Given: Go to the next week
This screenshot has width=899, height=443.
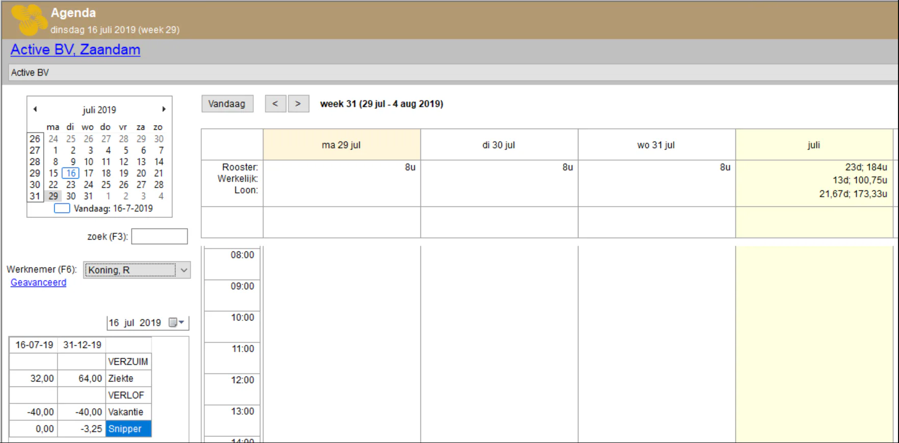Looking at the screenshot, I should (x=298, y=104).
